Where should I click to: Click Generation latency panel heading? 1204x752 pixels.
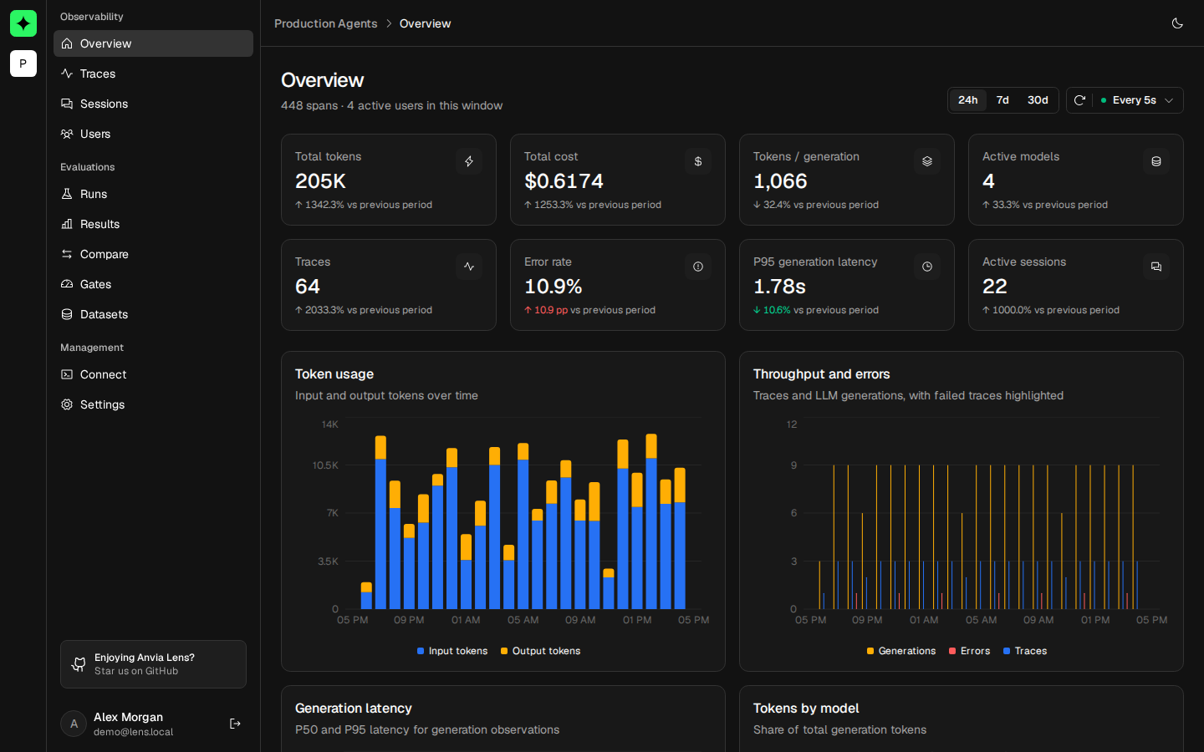[x=354, y=709]
